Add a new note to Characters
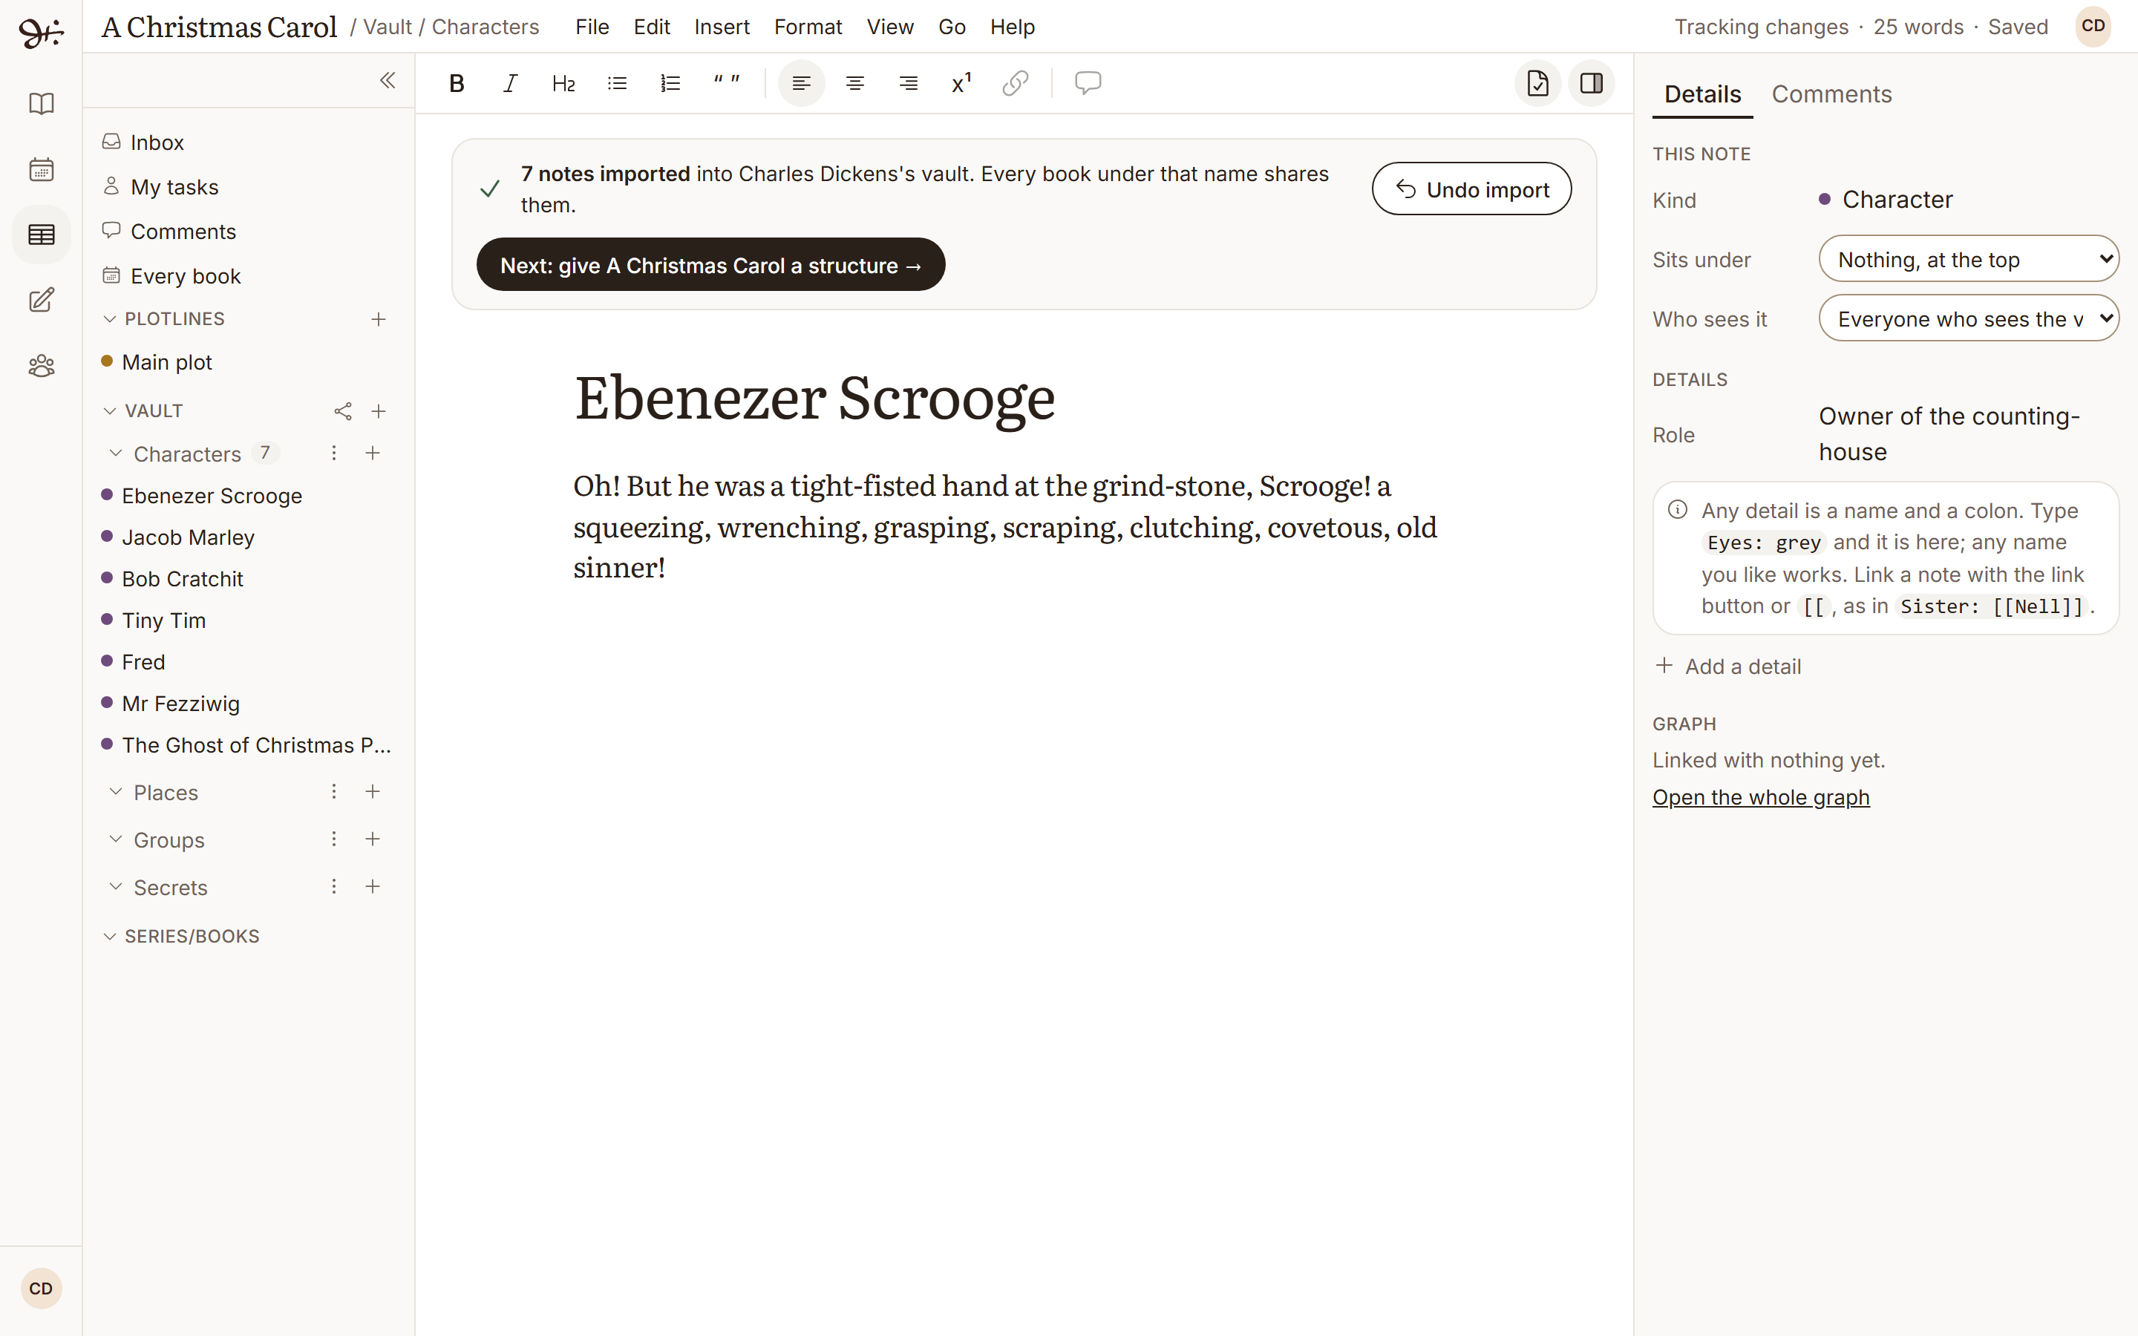2138x1336 pixels. [x=373, y=453]
